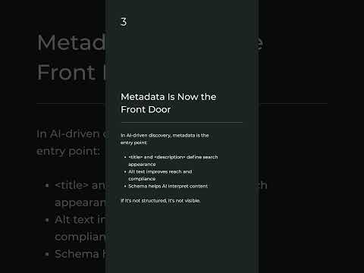
Task: Click the 'Alt text improves reach' bullet
Action: point(160,175)
